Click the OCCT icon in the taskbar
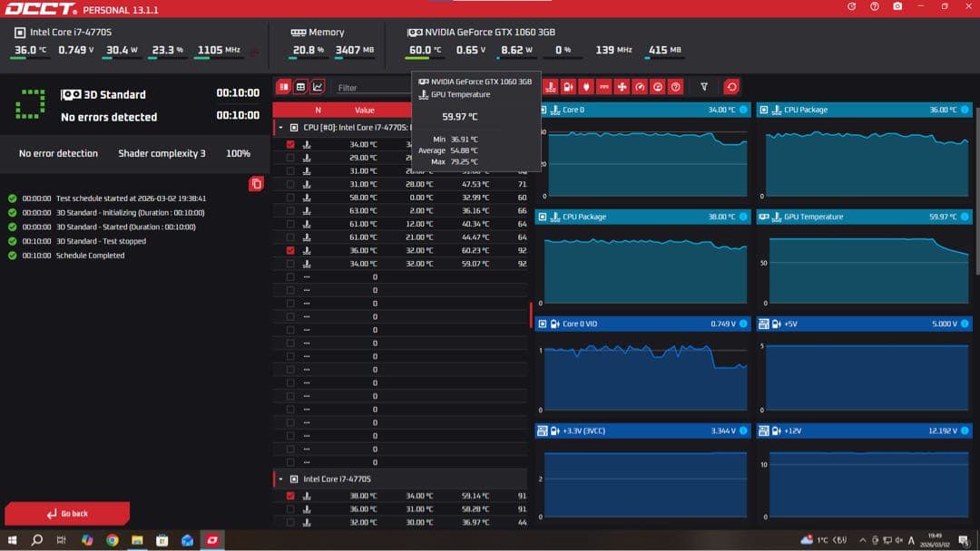 click(x=212, y=540)
